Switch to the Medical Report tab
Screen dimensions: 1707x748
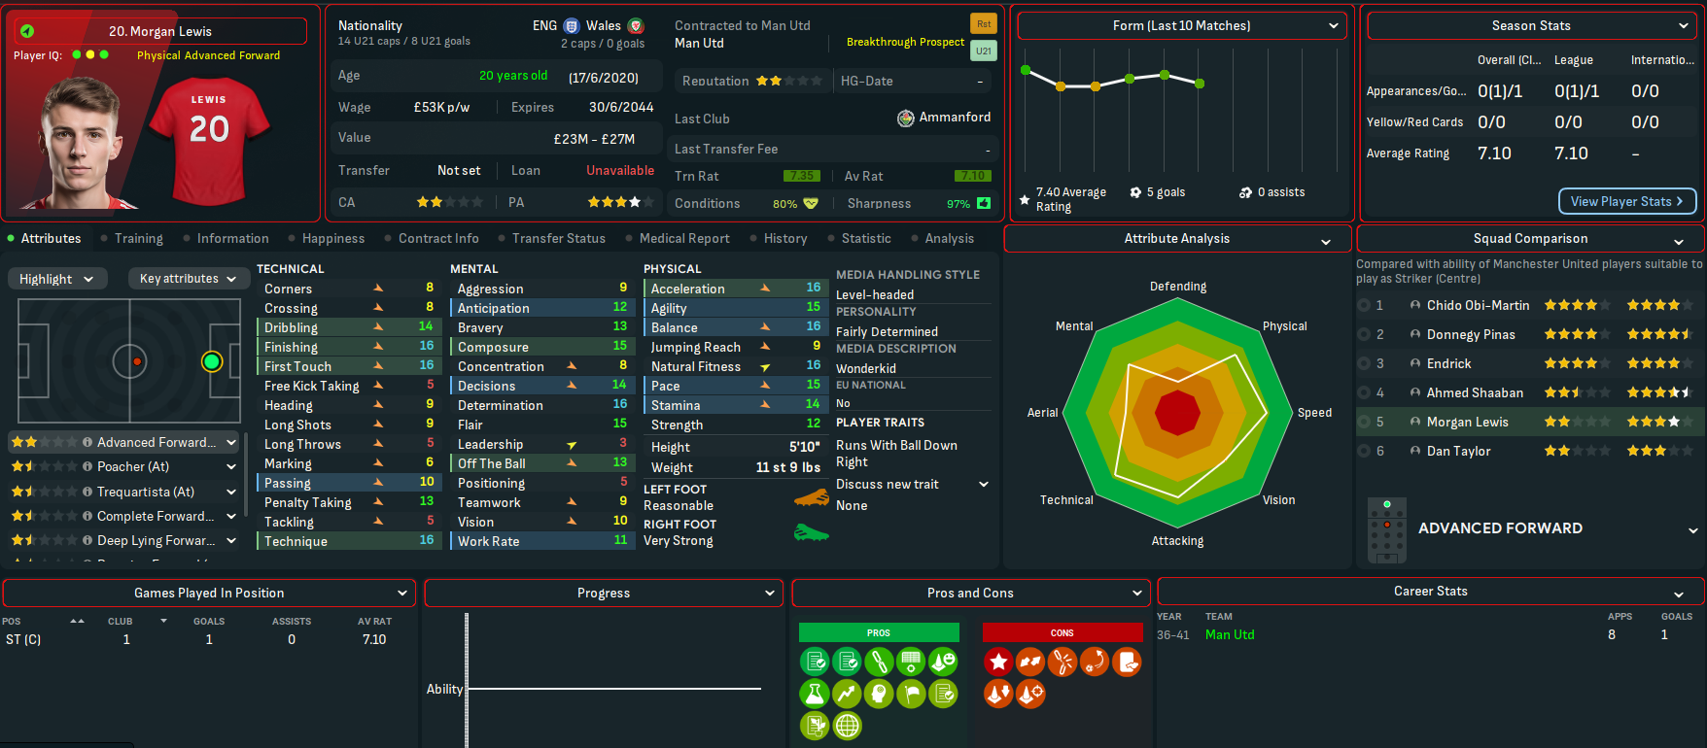point(683,239)
